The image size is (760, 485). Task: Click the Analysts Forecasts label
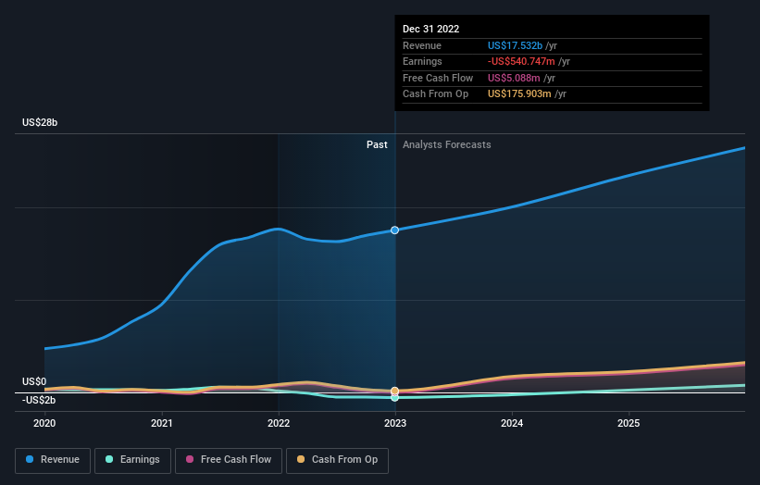coord(447,145)
